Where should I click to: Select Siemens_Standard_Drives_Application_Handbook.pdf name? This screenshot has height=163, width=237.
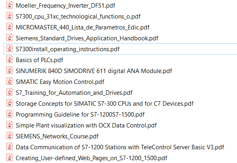[87, 38]
